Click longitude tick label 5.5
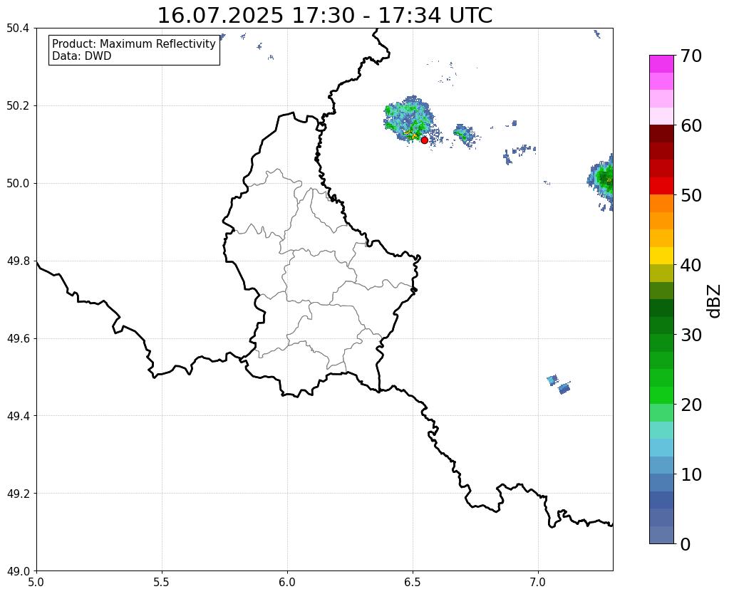 pyautogui.click(x=162, y=582)
